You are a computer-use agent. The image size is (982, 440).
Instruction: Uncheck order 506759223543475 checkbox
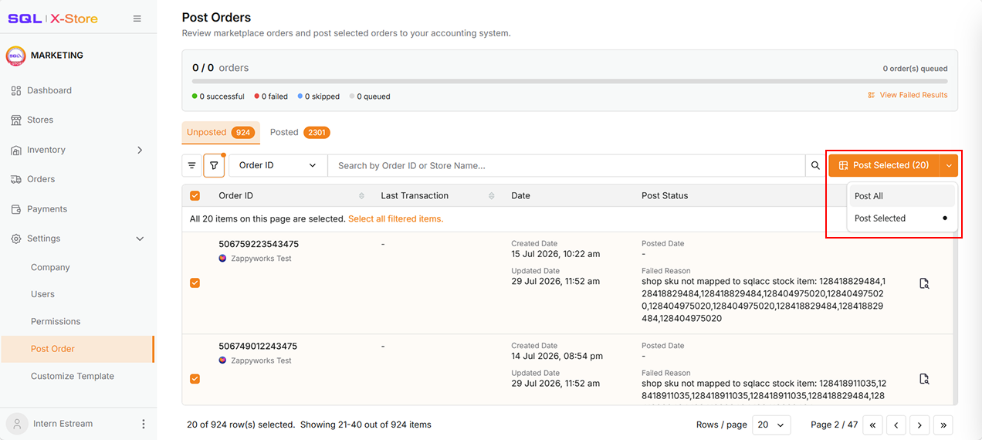[x=195, y=283]
